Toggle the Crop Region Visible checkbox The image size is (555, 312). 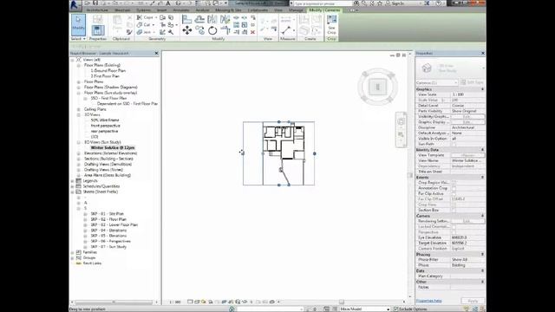(454, 183)
